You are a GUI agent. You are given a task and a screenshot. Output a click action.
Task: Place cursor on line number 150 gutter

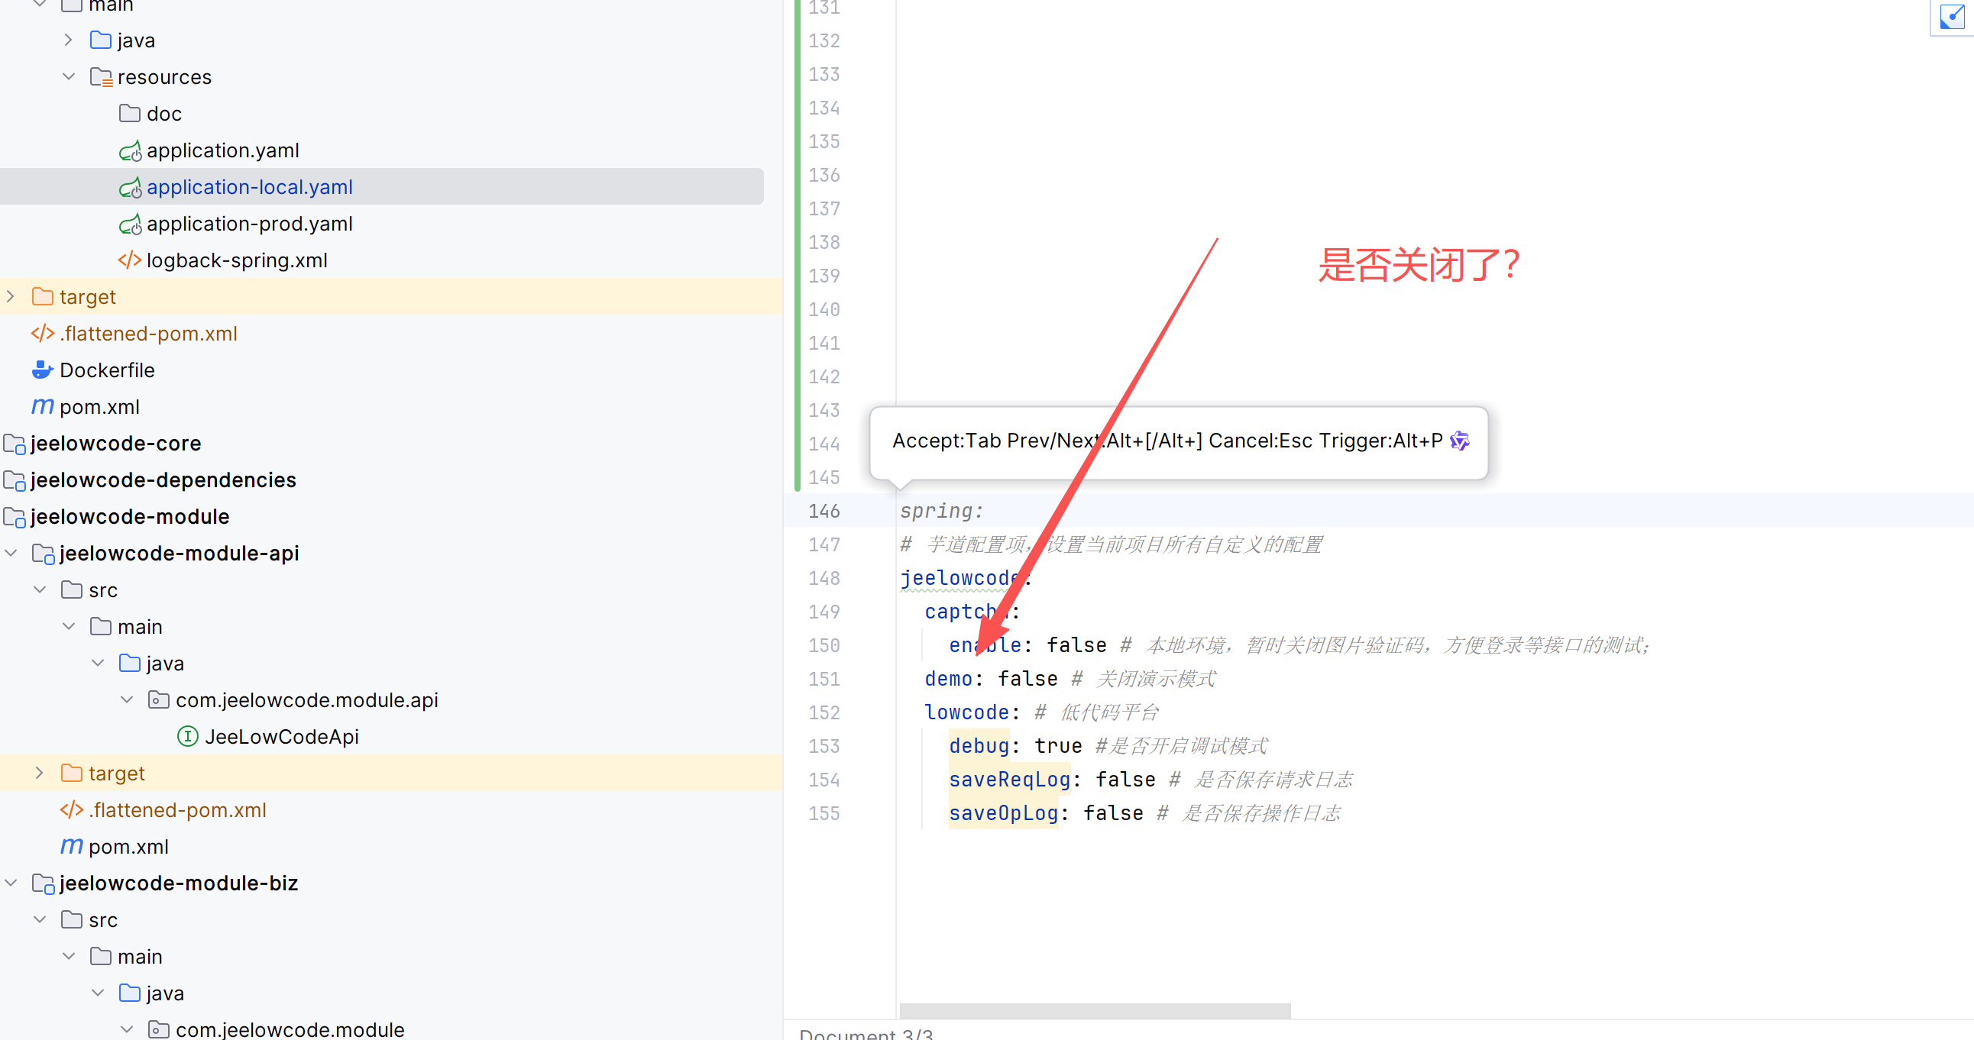(824, 645)
